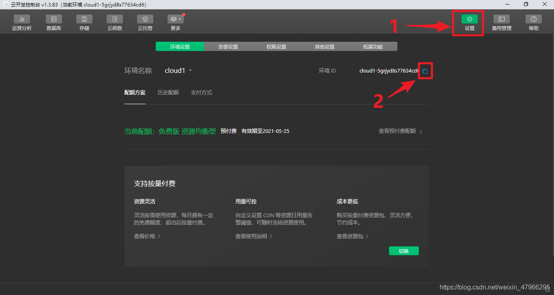The height and width of the screenshot is (295, 554).
Task: Open the cloud1 environment name dropdown
Action: [x=178, y=71]
